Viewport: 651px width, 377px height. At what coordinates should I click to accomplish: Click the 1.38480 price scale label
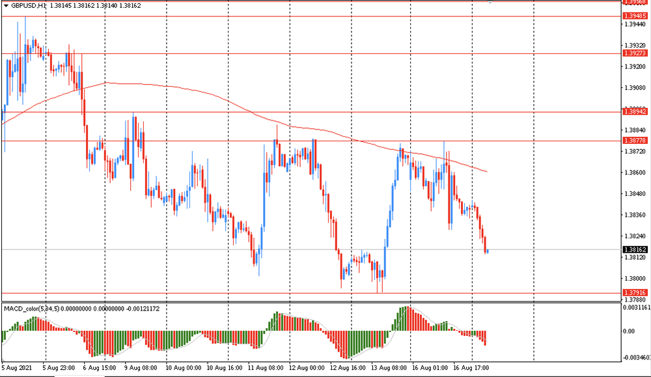(x=635, y=193)
